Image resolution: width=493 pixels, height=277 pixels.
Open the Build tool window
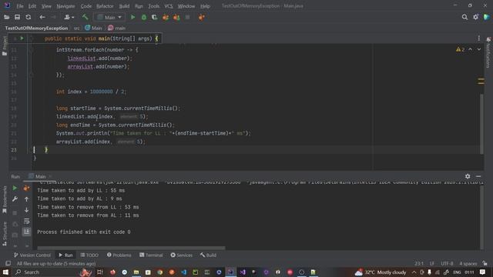tap(208, 255)
